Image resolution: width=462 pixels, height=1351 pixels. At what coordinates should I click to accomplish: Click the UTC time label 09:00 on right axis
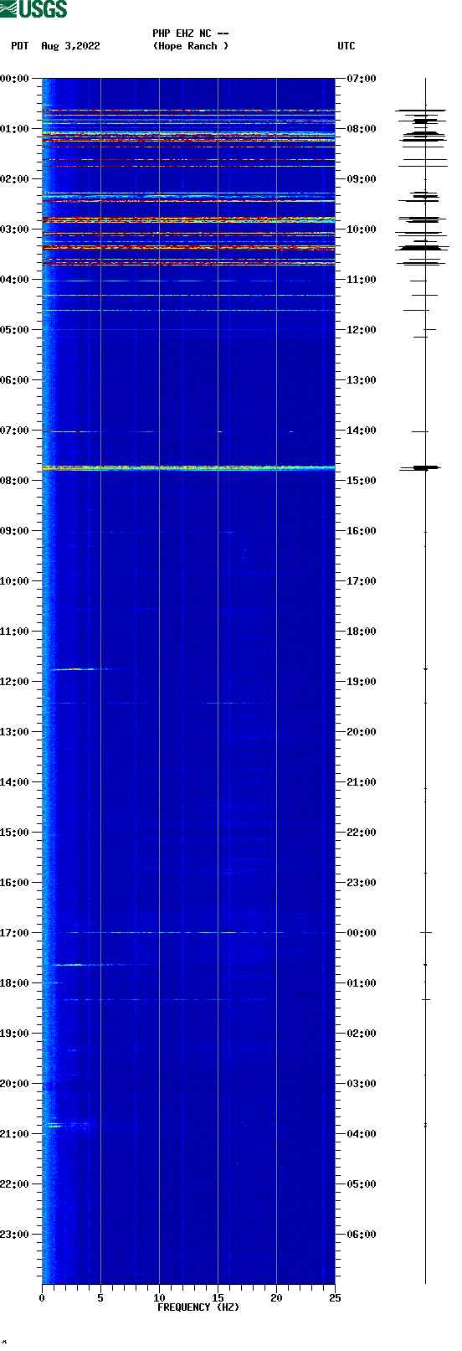point(362,179)
